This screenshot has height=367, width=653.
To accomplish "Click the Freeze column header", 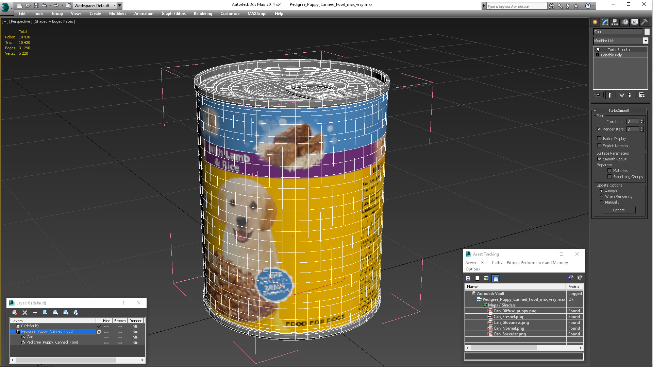I will point(120,321).
